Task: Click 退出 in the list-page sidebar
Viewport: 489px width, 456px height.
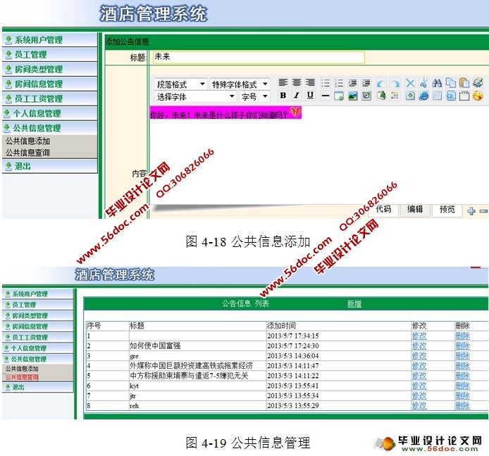Action: click(x=38, y=387)
